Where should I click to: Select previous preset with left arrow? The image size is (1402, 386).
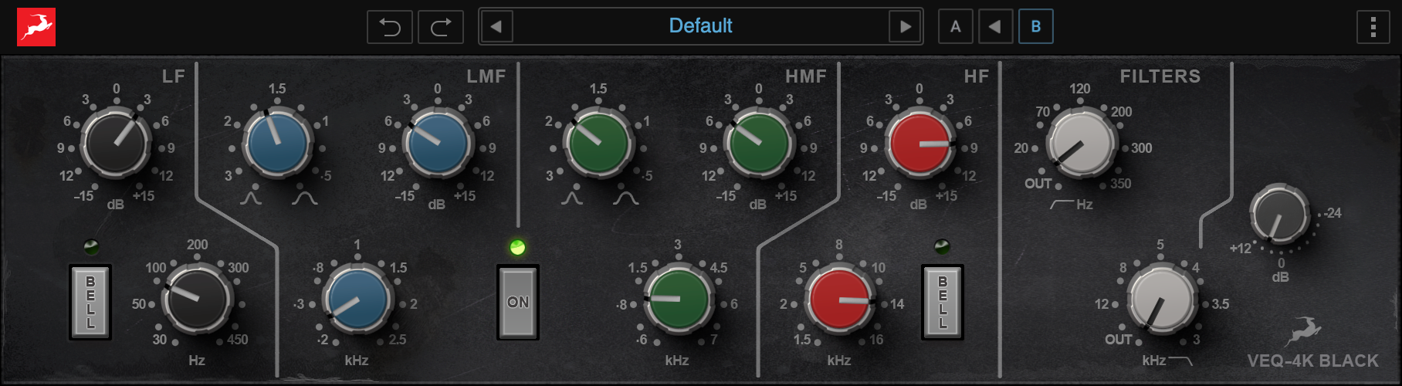pyautogui.click(x=496, y=27)
